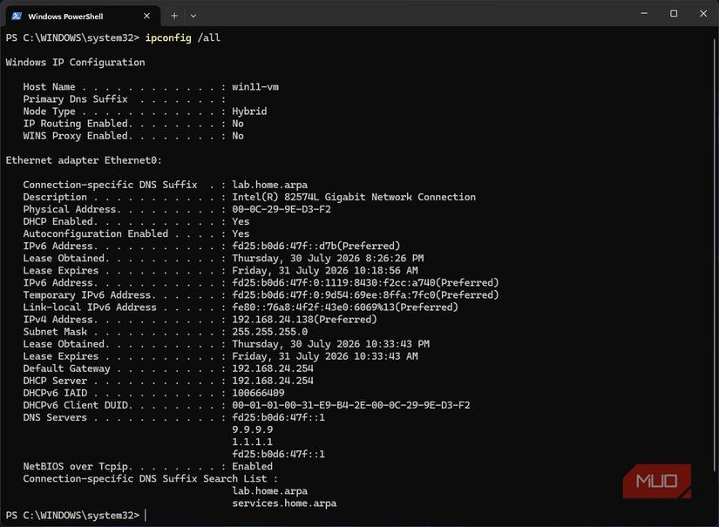The width and height of the screenshot is (719, 527).
Task: Click the WINS Proxy Enabled No value
Action: pos(238,136)
